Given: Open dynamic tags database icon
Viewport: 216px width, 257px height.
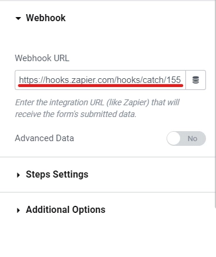Looking at the screenshot, I should tap(195, 80).
